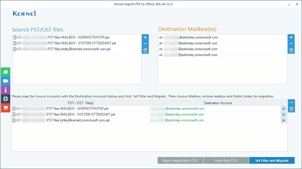This screenshot has width=302, height=169.
Task: Add a source PST/OST file with the plus icon
Action: (x=145, y=37)
